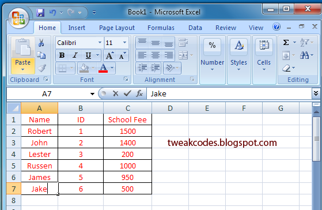Viewport: 322px width, 210px height.
Task: Switch to the Page Layout tab
Action: [x=117, y=28]
